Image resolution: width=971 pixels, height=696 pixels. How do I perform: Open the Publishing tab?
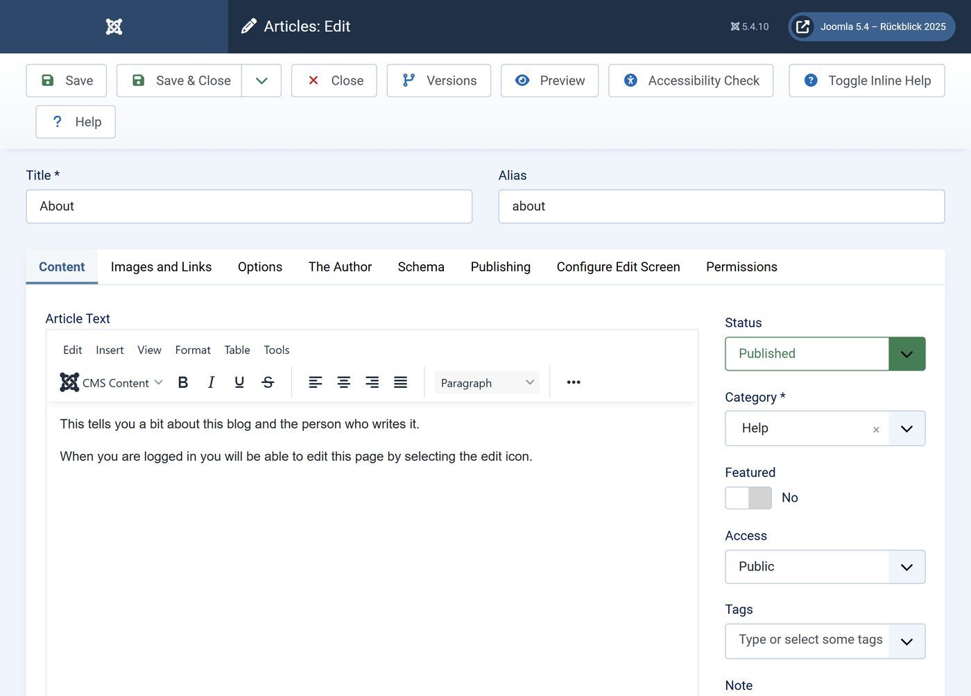[501, 267]
